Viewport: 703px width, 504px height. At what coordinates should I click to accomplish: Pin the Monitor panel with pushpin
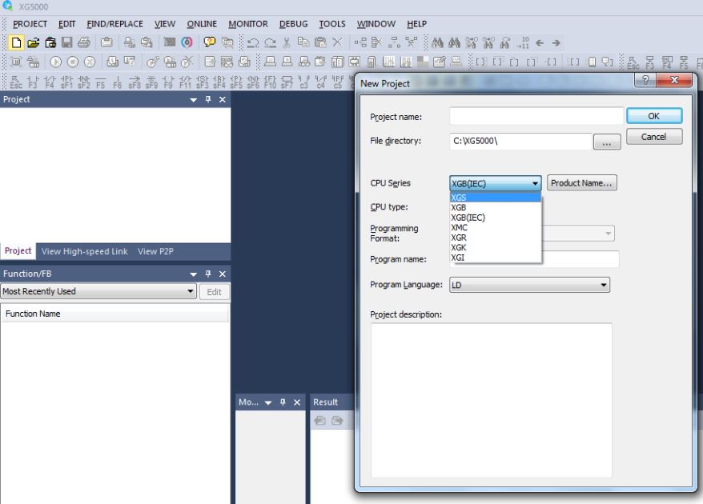click(283, 402)
